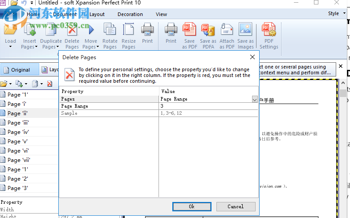The image size is (350, 218).
Task: Click the page document icon in page list toolbar
Action: click(x=35, y=84)
